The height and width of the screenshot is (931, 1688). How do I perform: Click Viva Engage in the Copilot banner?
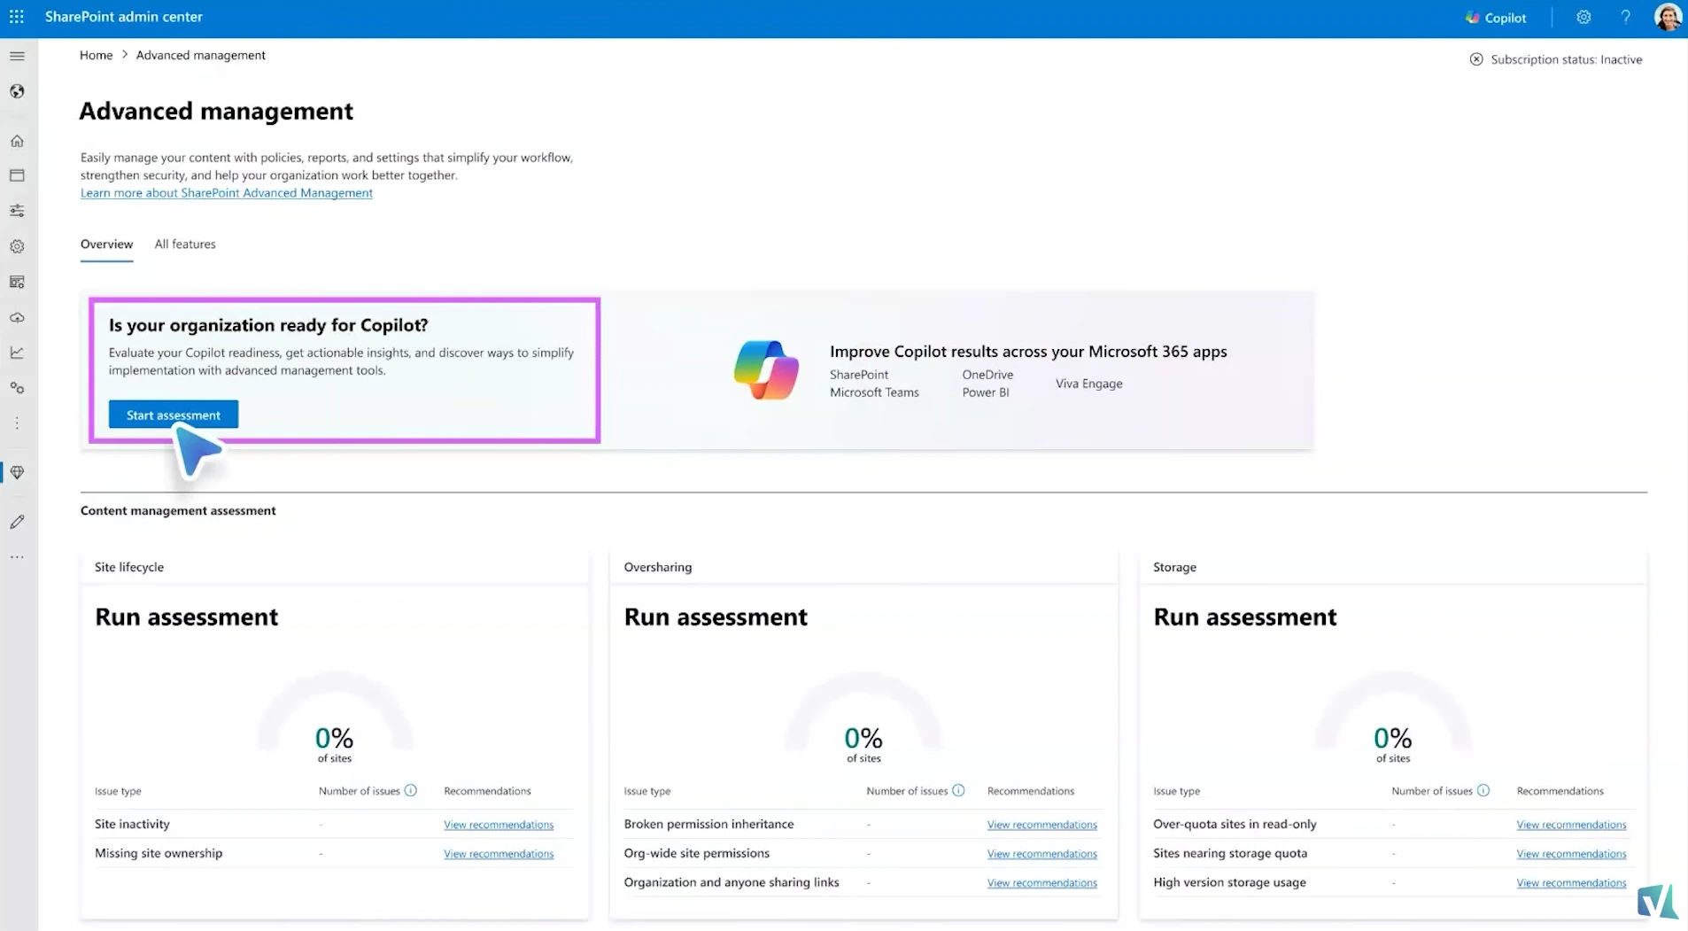click(x=1088, y=384)
